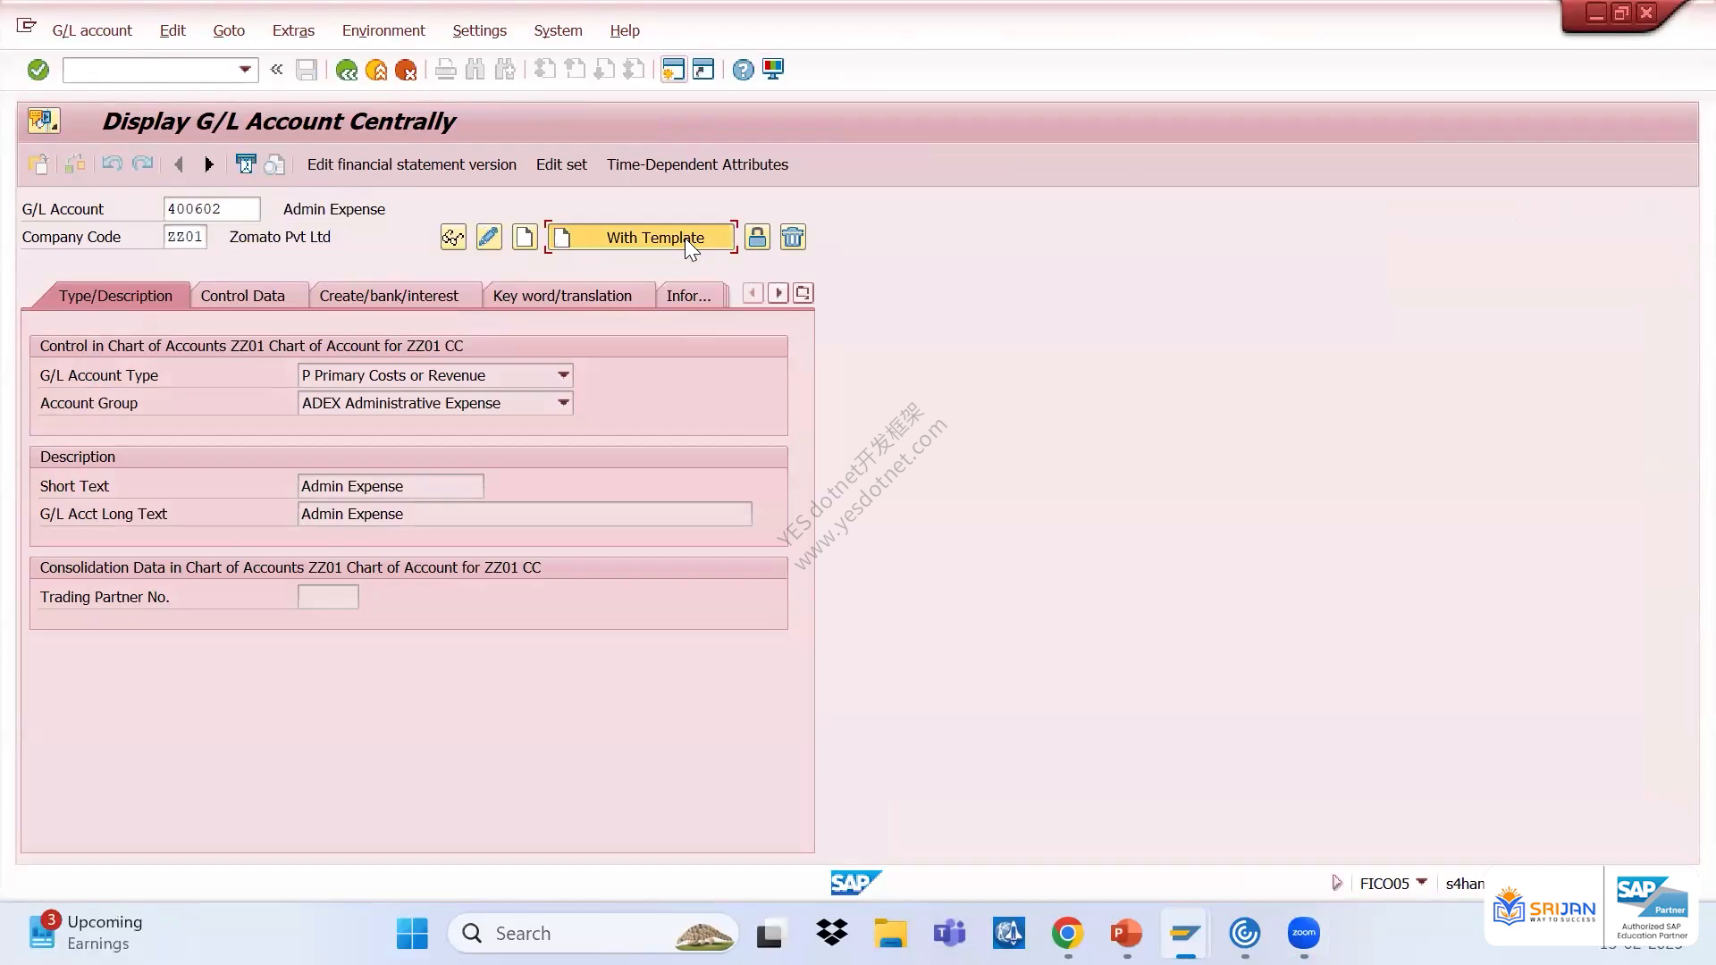Viewport: 1716px width, 965px height.
Task: Click the Print icon in toolbar
Action: [x=445, y=70]
